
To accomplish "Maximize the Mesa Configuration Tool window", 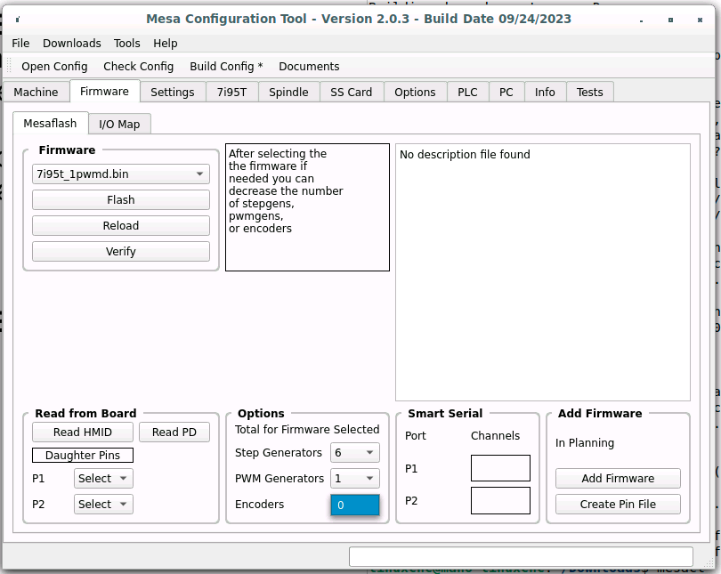I will point(670,20).
